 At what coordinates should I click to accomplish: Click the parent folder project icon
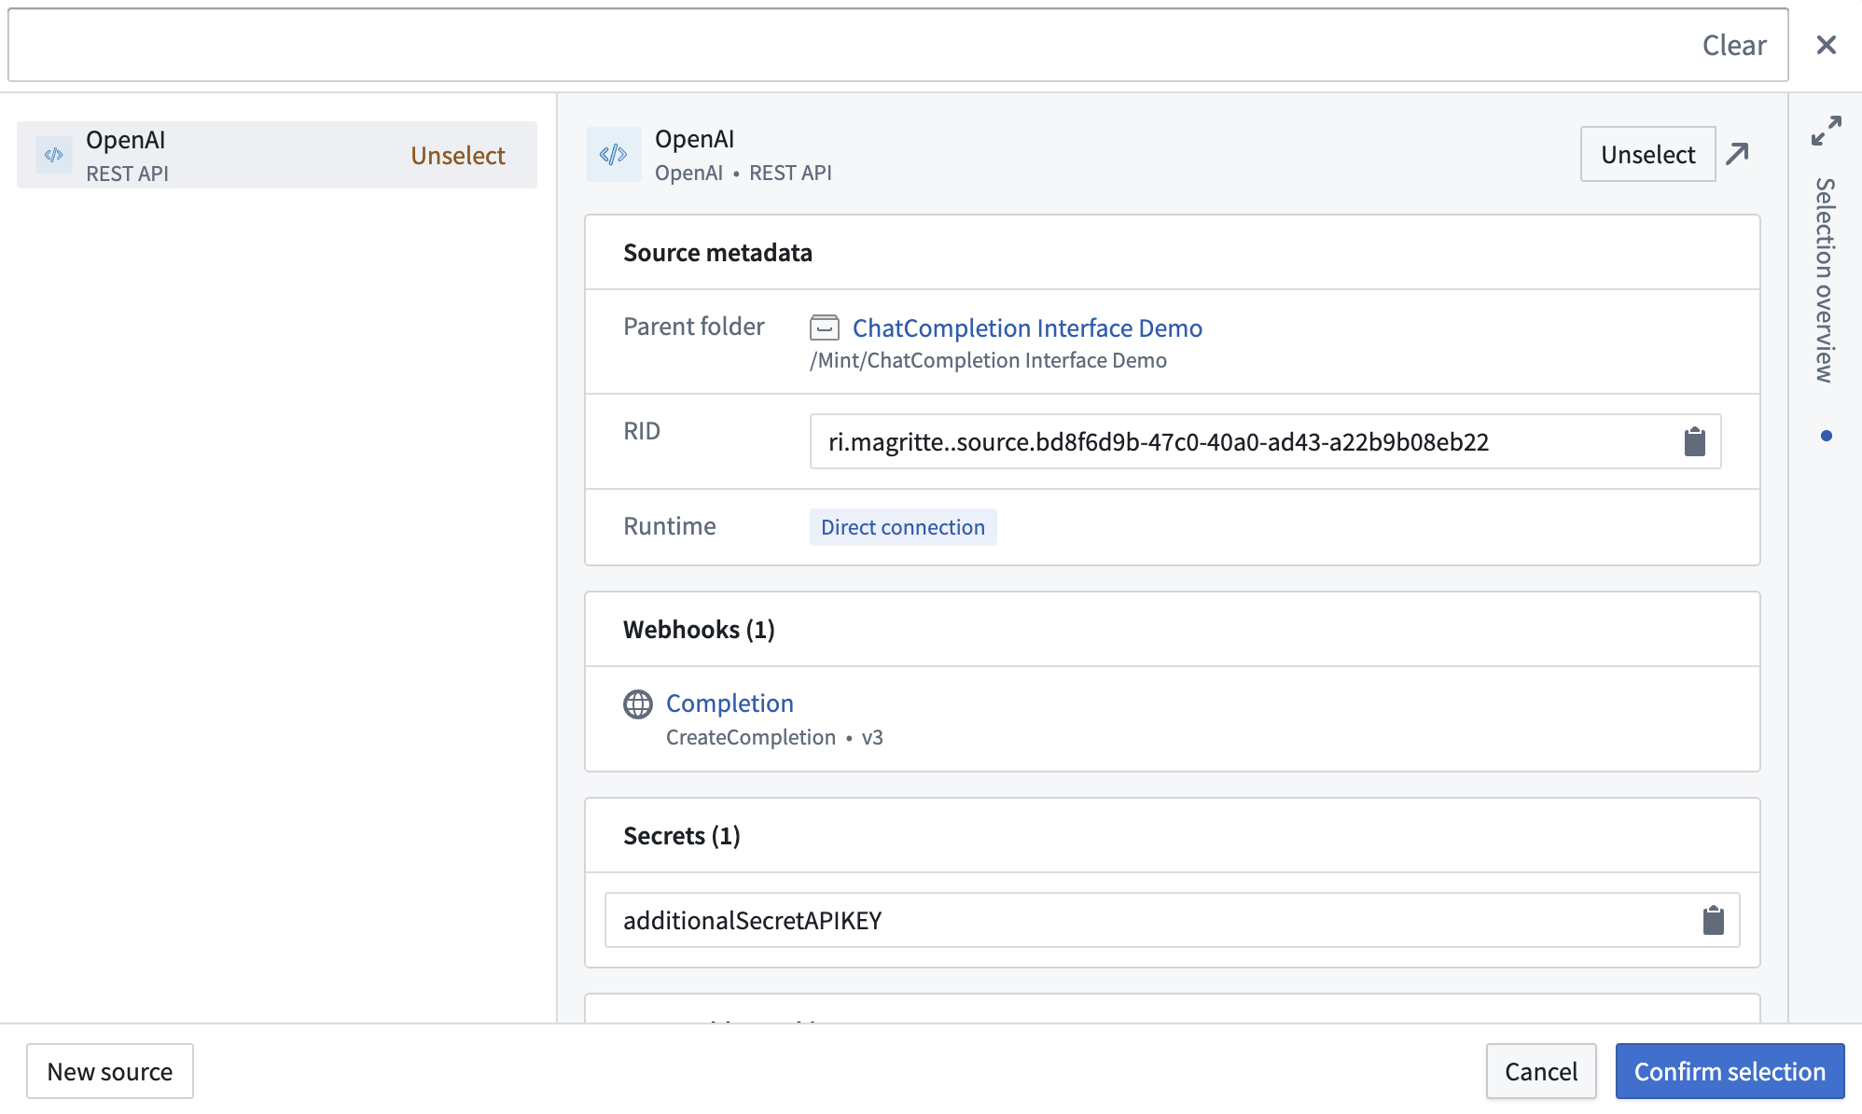(825, 327)
